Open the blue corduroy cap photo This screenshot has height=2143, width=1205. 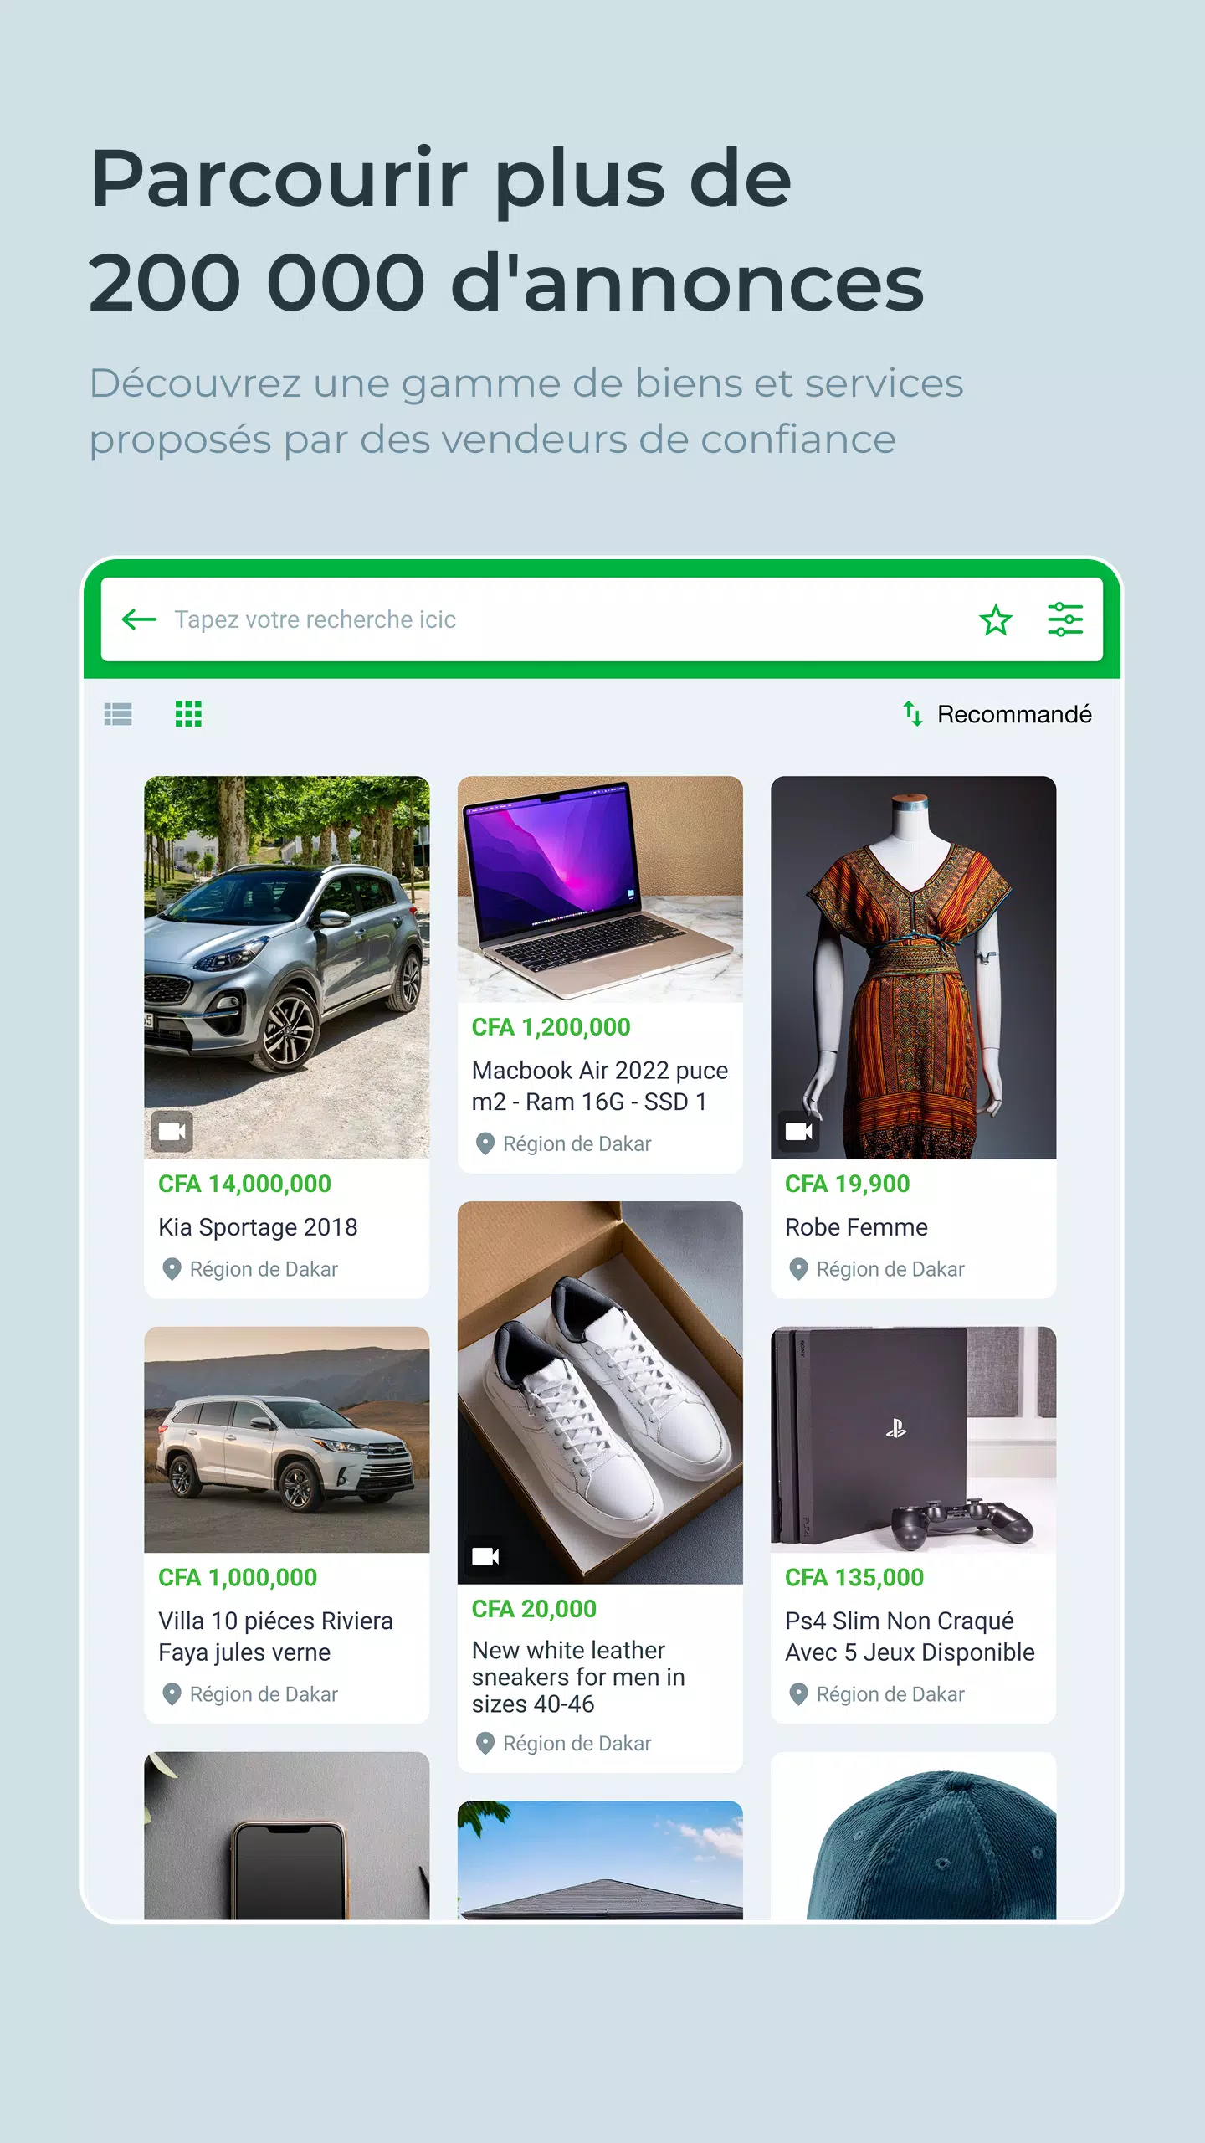pos(913,1836)
